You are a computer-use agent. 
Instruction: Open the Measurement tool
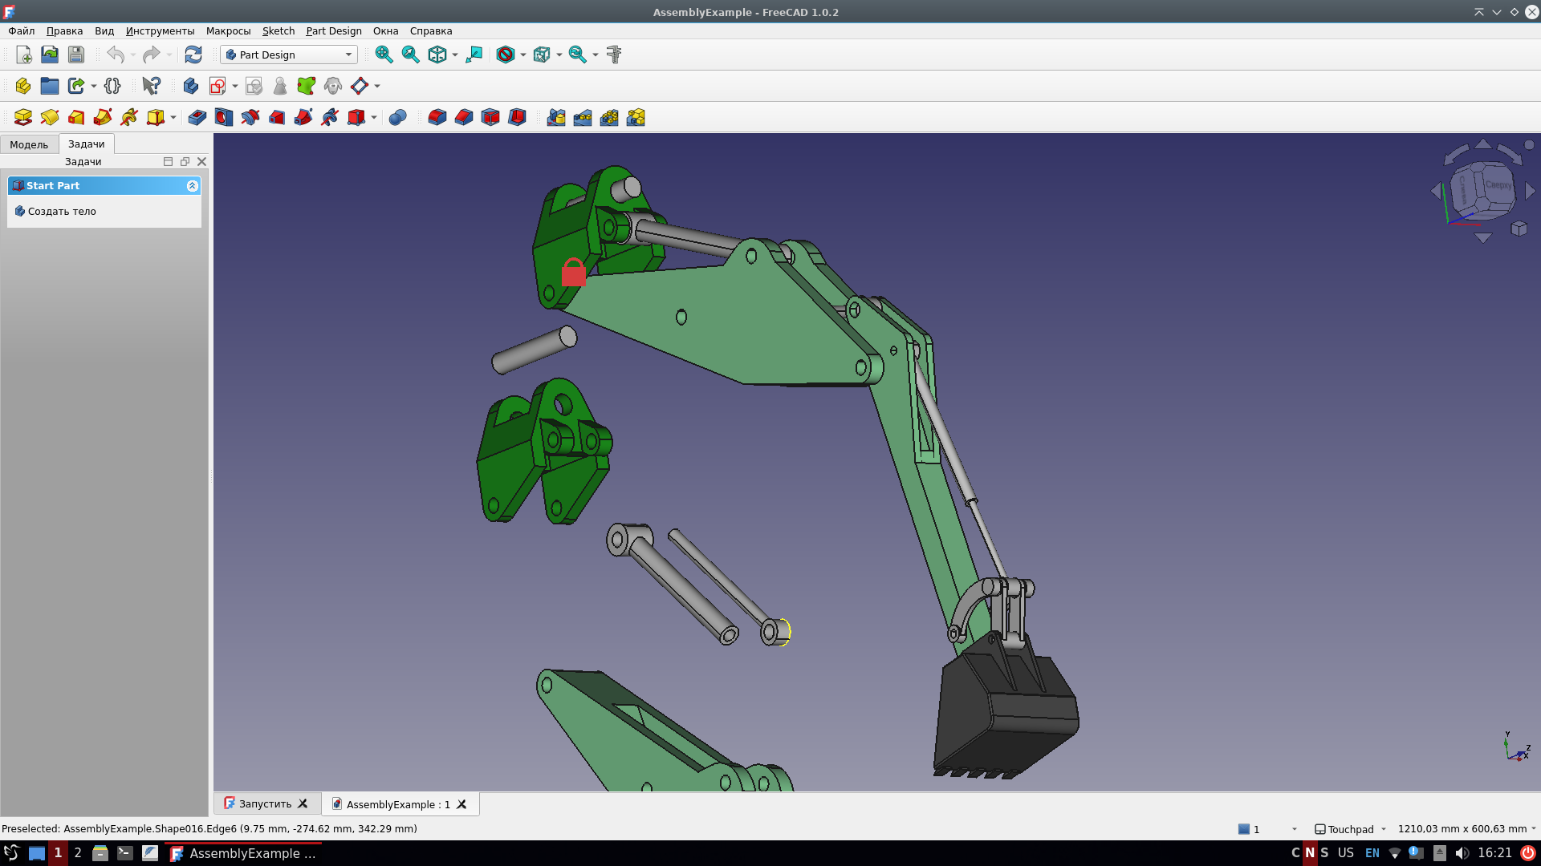615,55
